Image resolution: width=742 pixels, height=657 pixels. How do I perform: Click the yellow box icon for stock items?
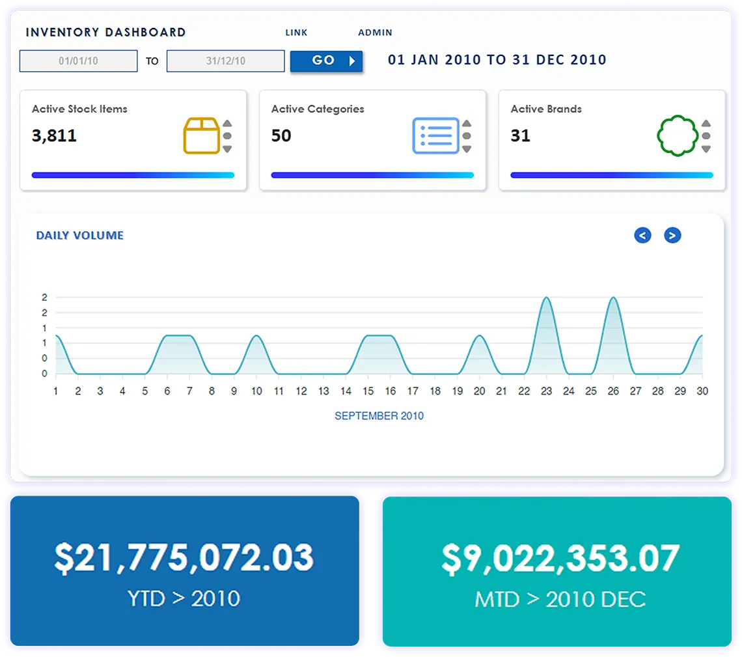coord(202,136)
